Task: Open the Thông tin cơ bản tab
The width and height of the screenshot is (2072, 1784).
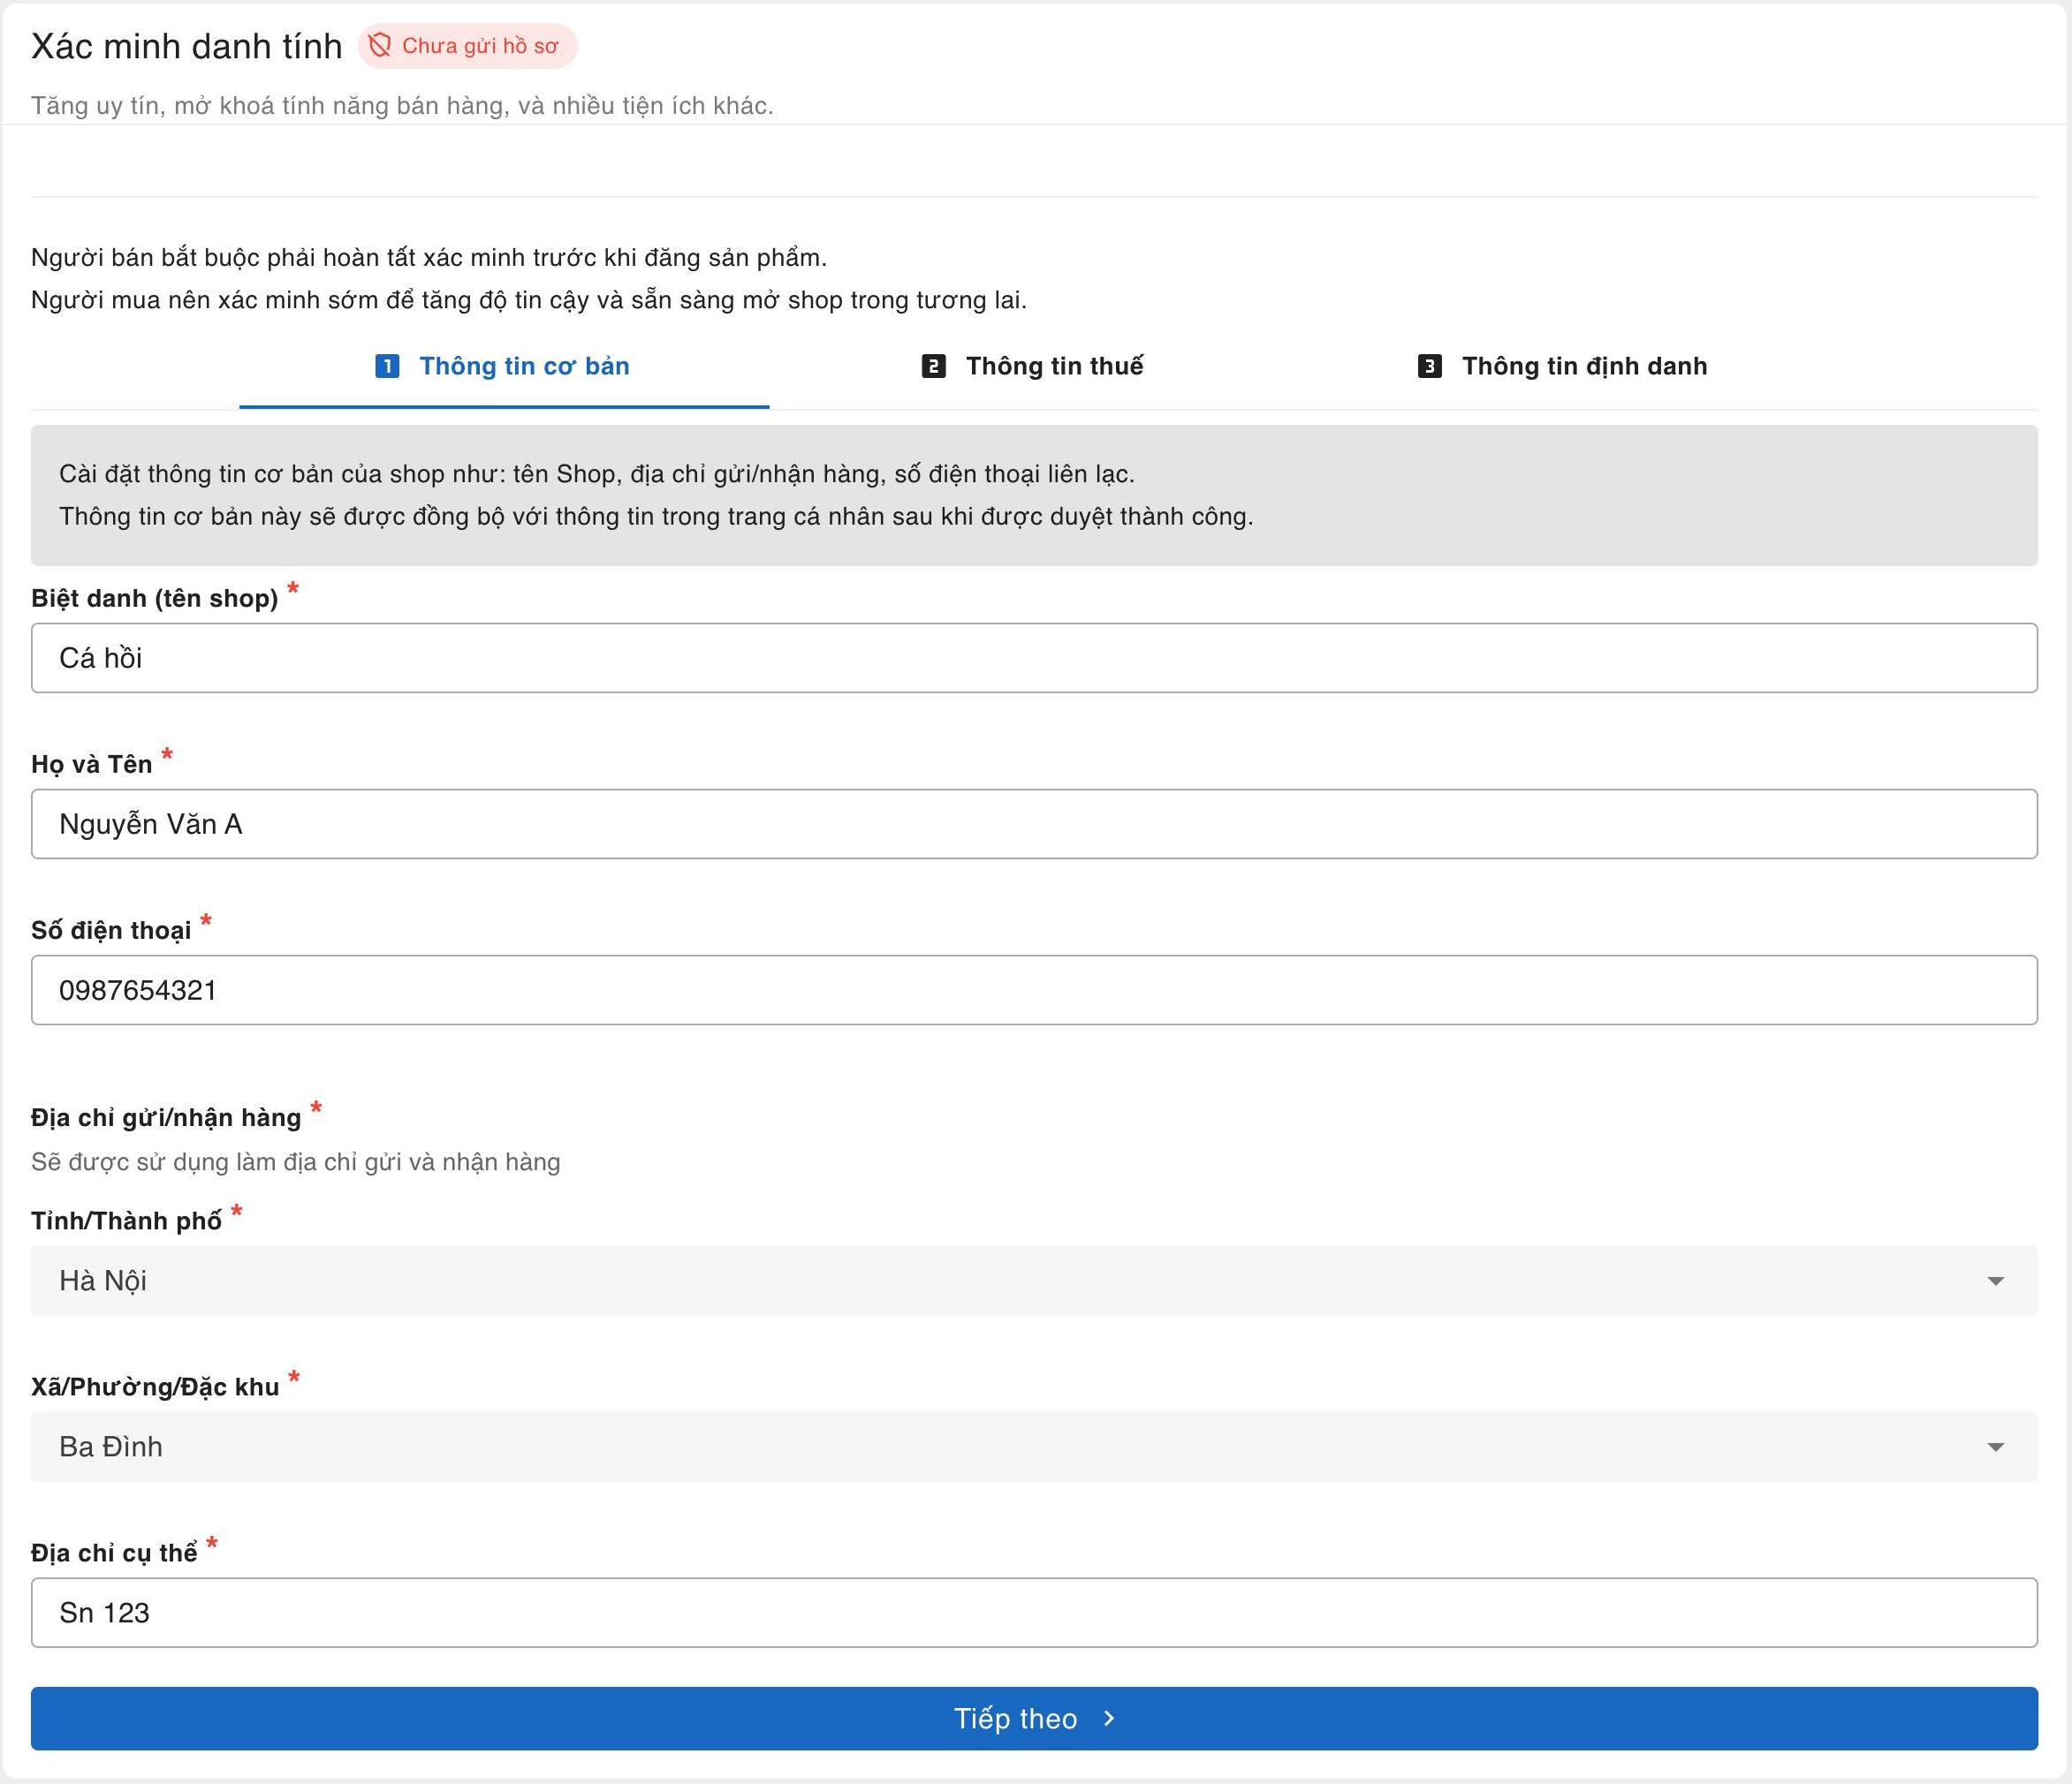Action: 504,367
